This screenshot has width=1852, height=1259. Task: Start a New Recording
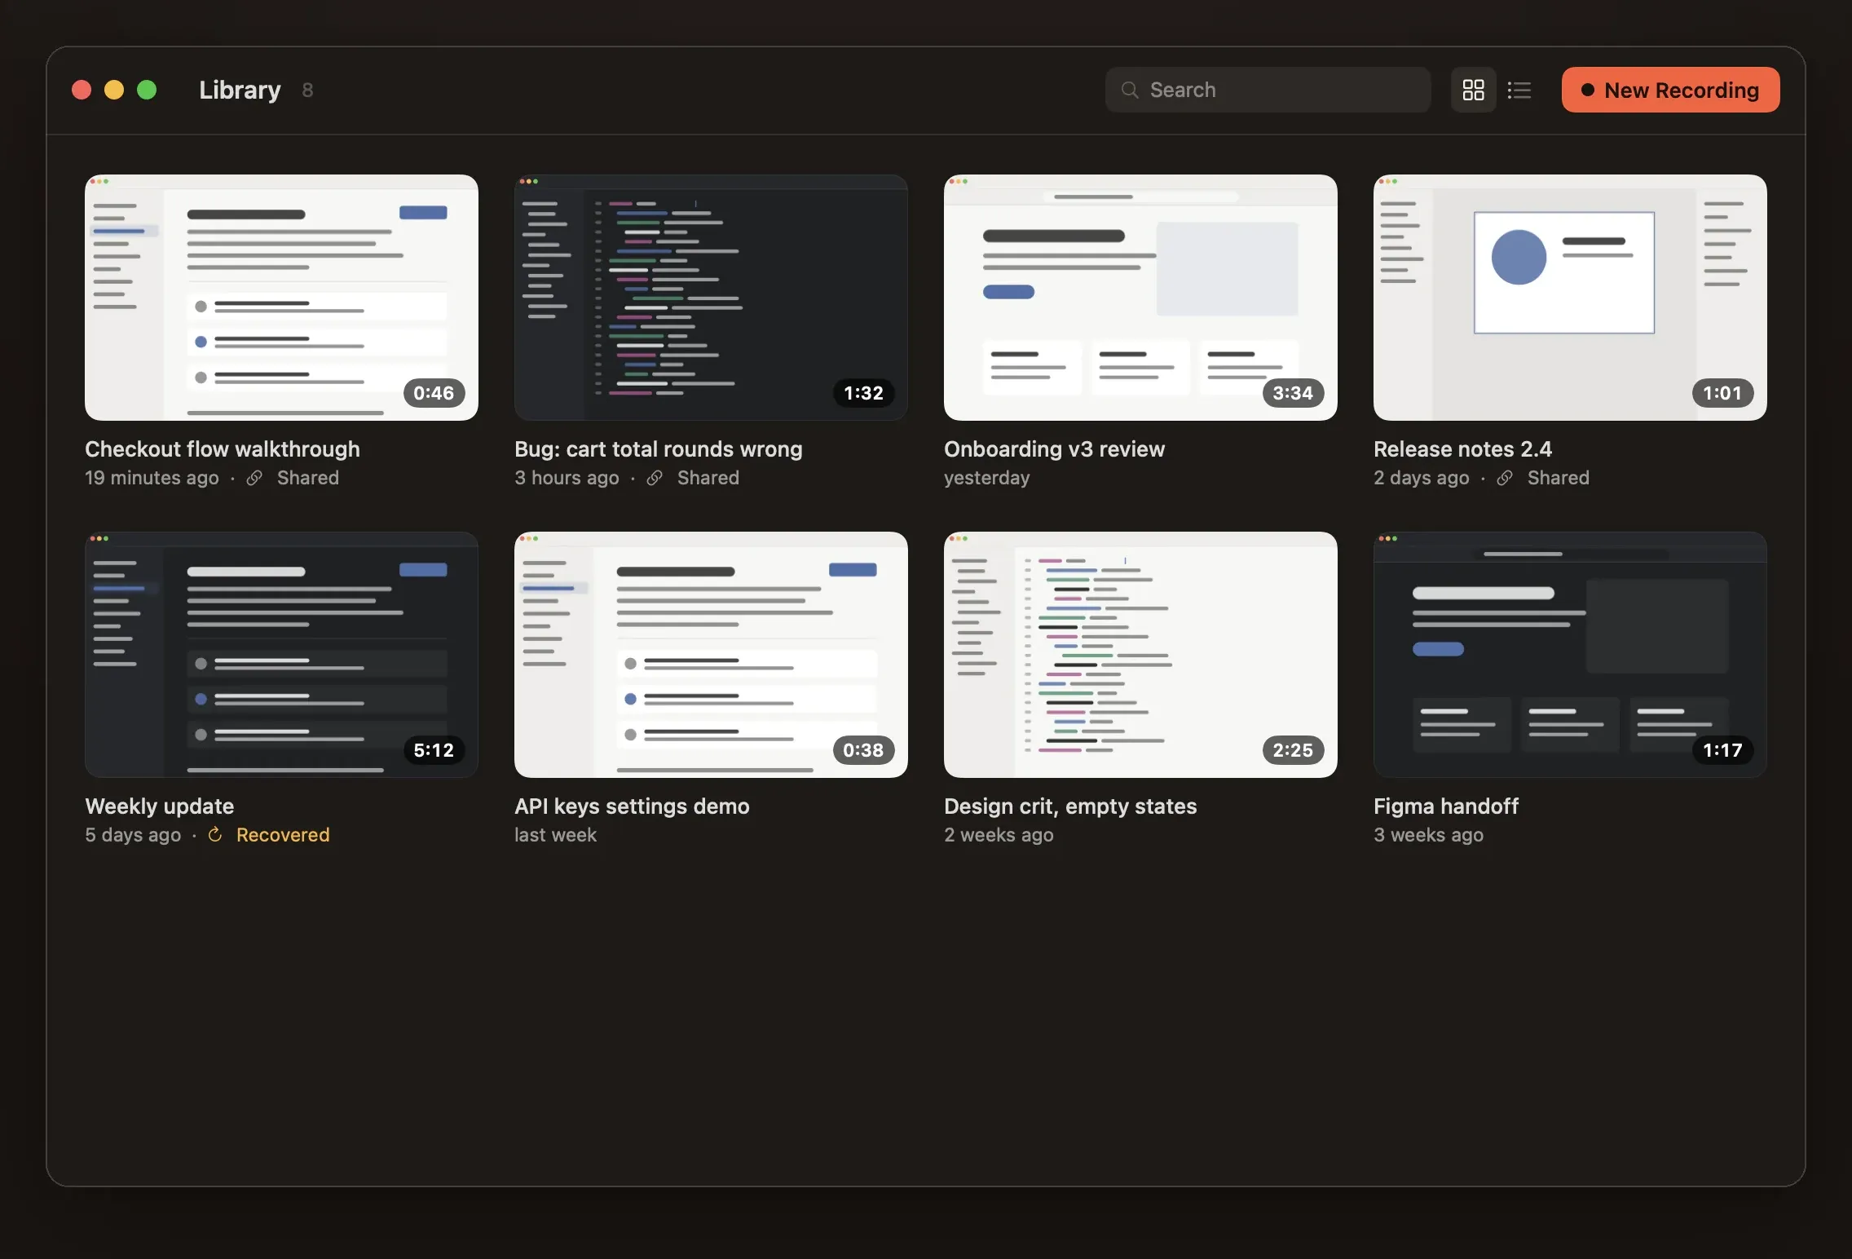click(x=1670, y=90)
